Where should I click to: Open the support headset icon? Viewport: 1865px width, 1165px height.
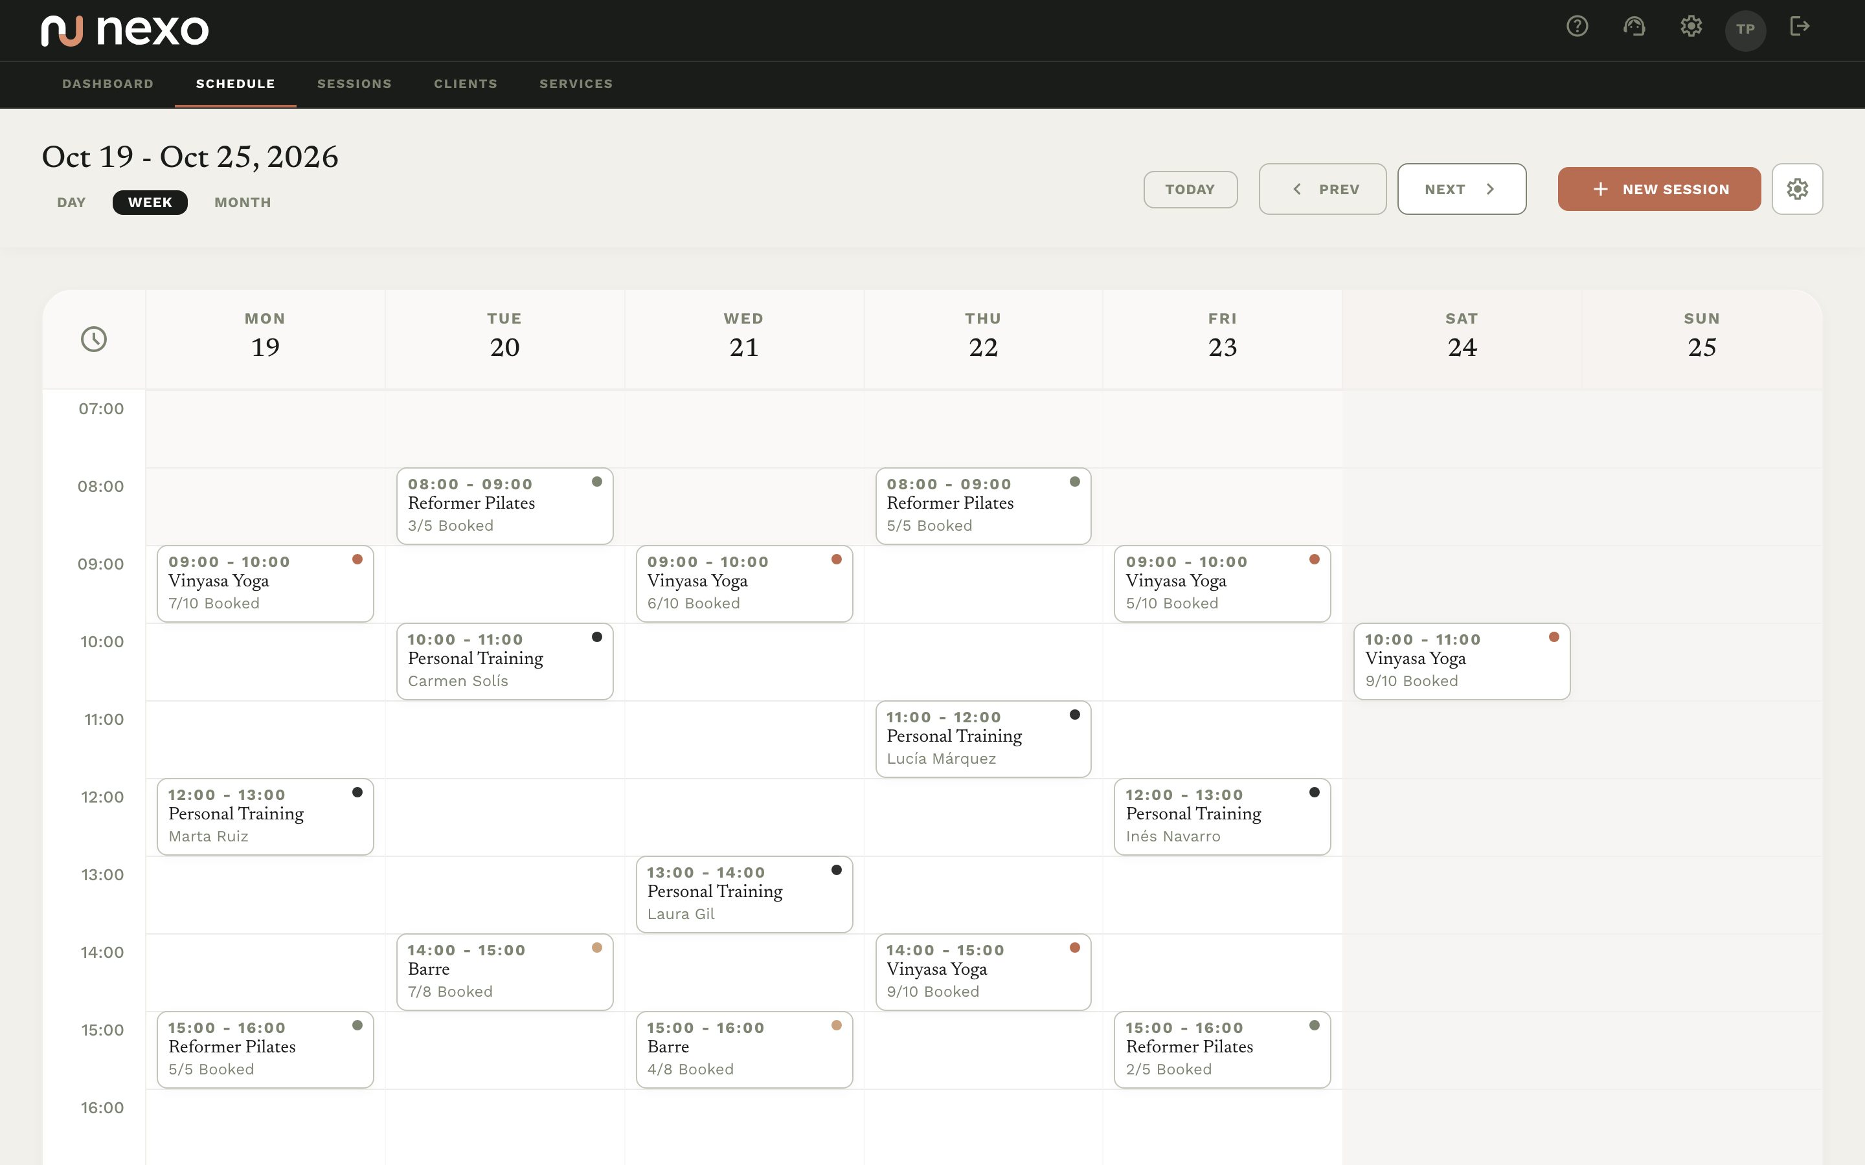coord(1634,27)
